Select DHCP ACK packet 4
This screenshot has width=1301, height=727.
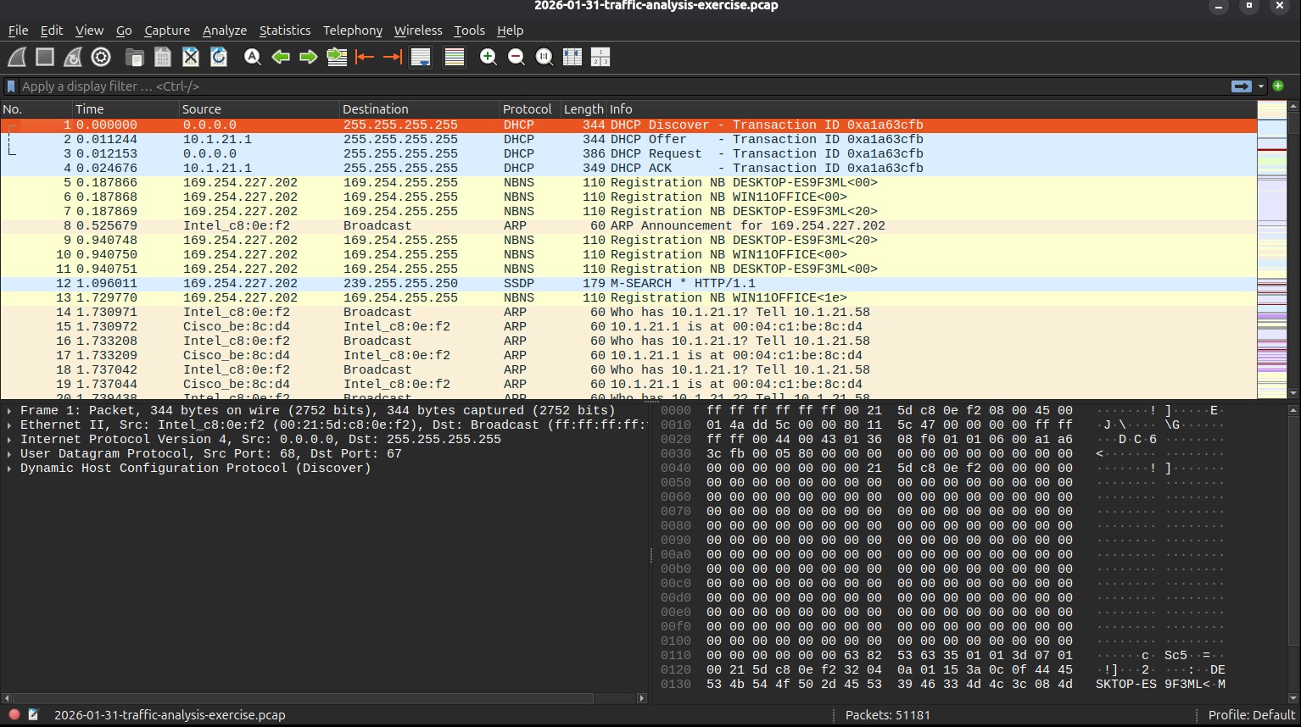click(x=628, y=168)
